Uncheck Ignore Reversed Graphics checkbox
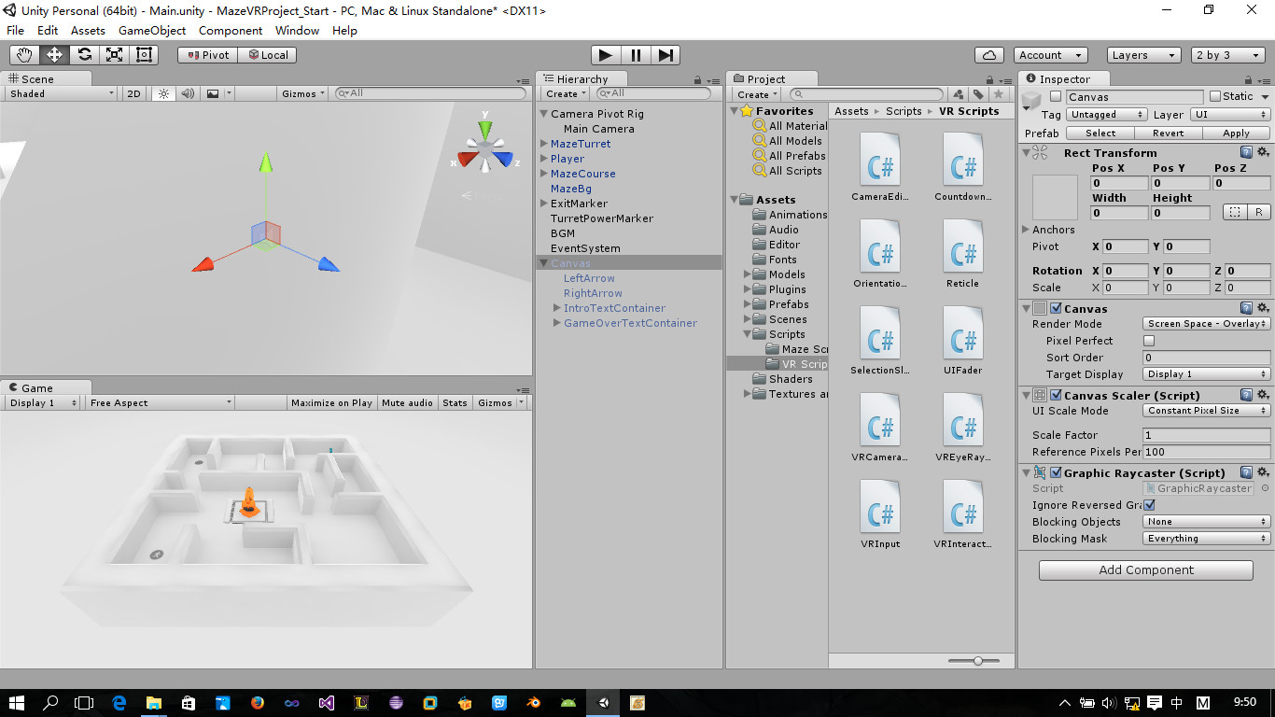The height and width of the screenshot is (717, 1275). point(1149,505)
